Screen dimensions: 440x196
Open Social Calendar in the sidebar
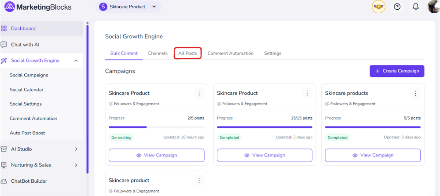click(26, 90)
